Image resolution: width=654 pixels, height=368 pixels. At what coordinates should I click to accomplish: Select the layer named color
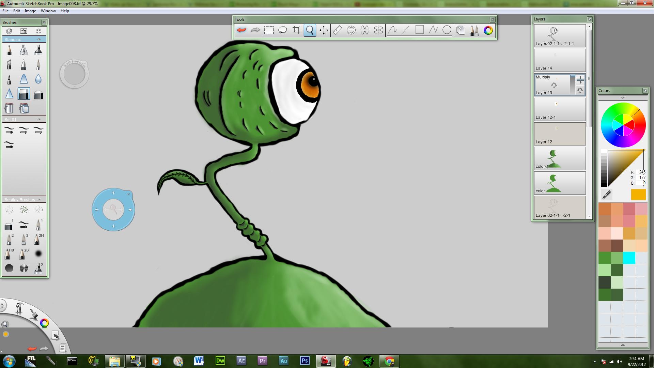(x=560, y=183)
